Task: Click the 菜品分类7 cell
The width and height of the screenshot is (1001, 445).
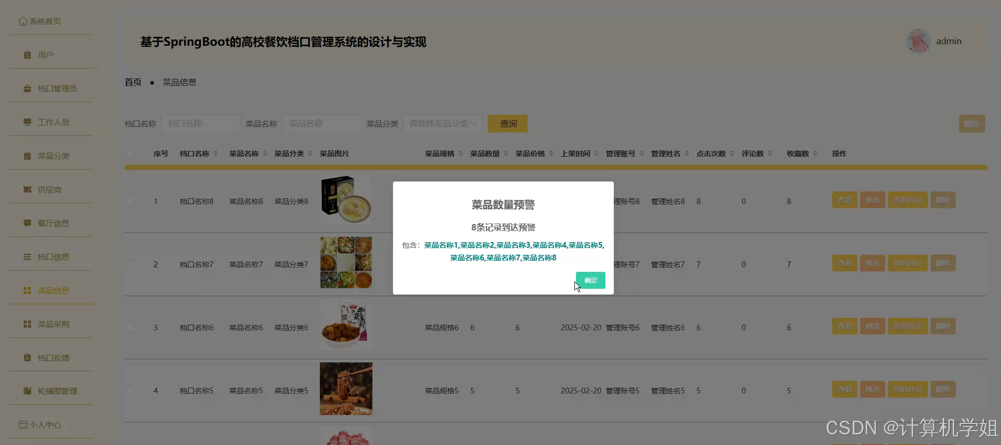Action: point(291,265)
